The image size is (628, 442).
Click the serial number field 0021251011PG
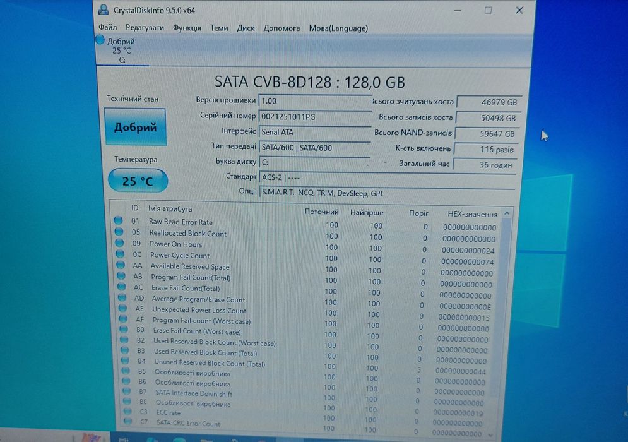315,117
